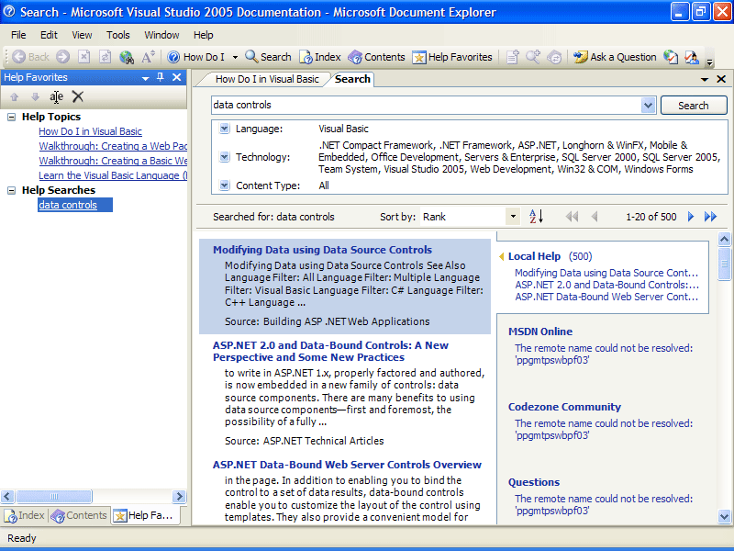The height and width of the screenshot is (551, 734).
Task: Click the Ask a Question toolbar button
Action: 615,57
